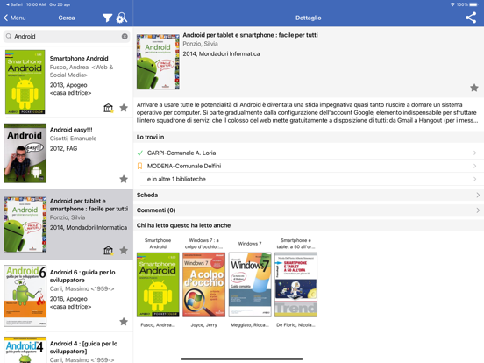Image resolution: width=484 pixels, height=363 pixels.
Task: Expand the truncated book description text
Action: click(x=309, y=112)
